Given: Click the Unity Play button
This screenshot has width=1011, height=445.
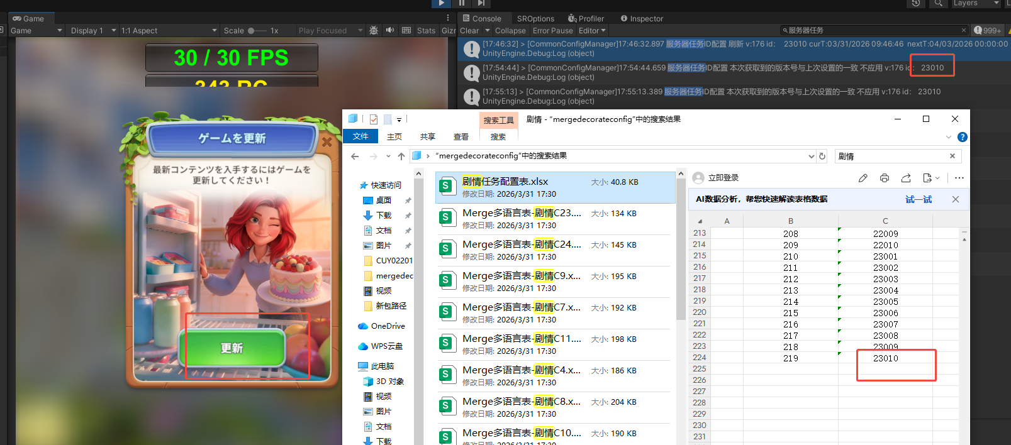Looking at the screenshot, I should point(441,3).
